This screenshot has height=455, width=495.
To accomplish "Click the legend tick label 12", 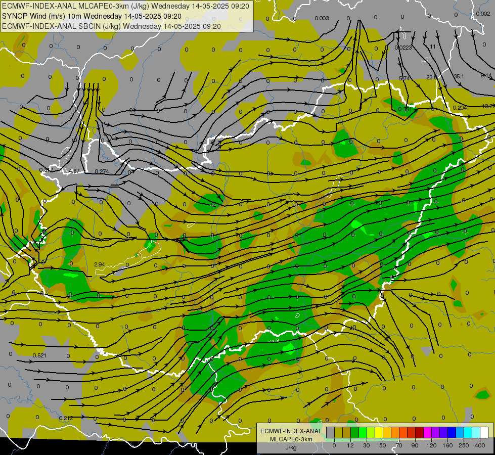I will point(350,445).
